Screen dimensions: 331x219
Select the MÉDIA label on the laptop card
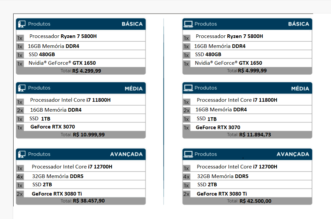[300, 89]
